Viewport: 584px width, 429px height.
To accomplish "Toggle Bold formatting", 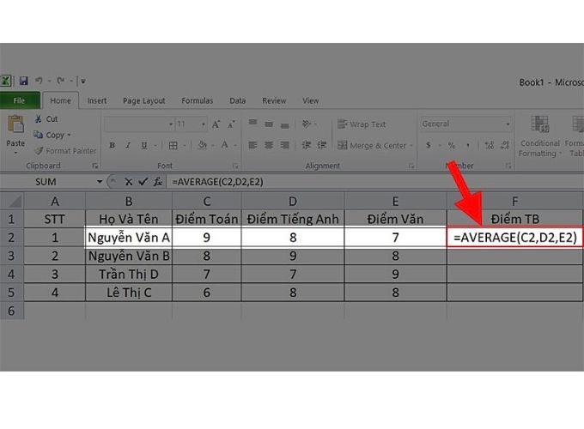I will 113,146.
